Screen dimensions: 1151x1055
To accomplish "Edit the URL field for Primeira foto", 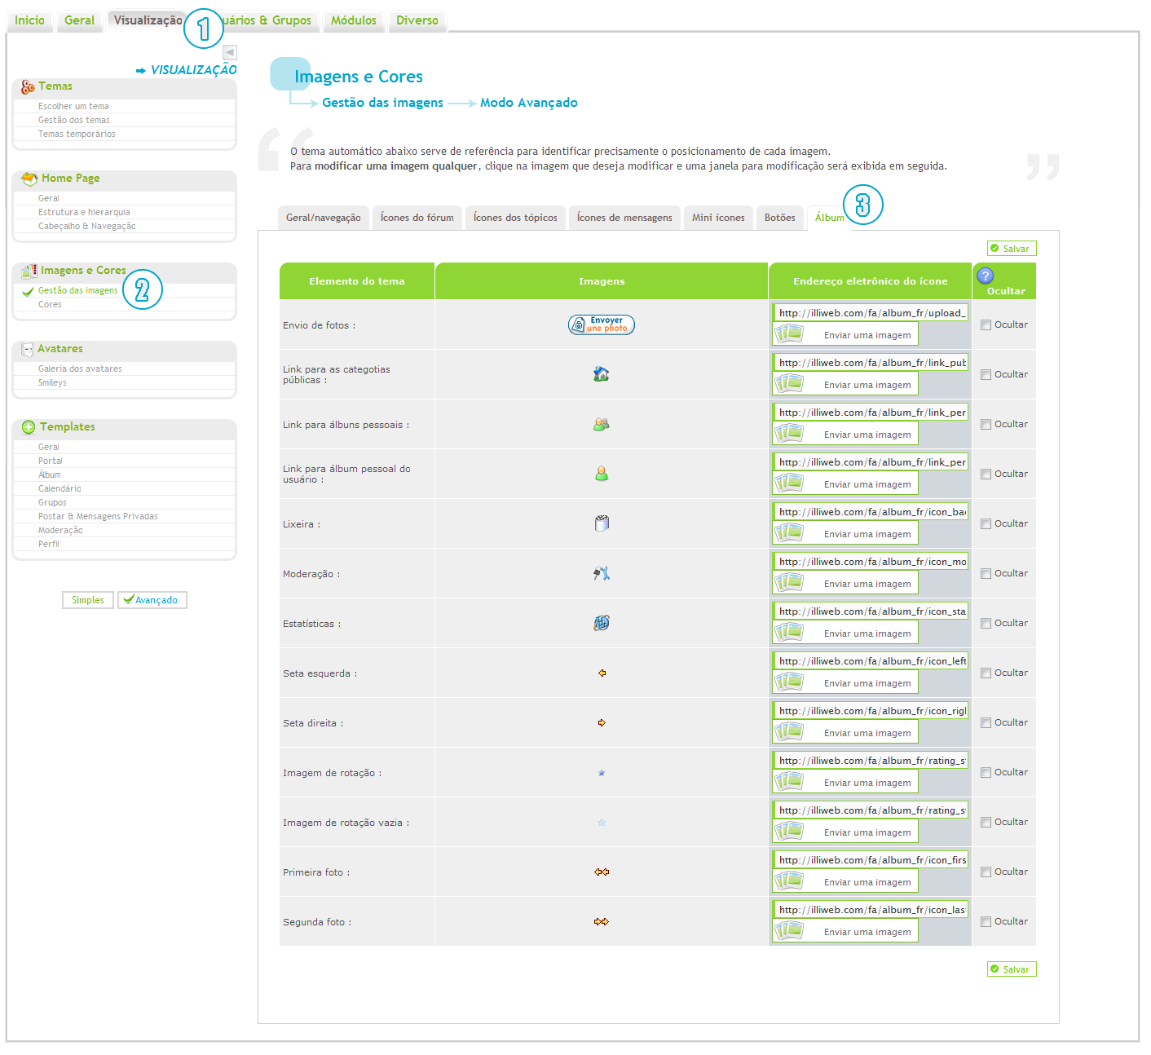I will click(x=871, y=859).
